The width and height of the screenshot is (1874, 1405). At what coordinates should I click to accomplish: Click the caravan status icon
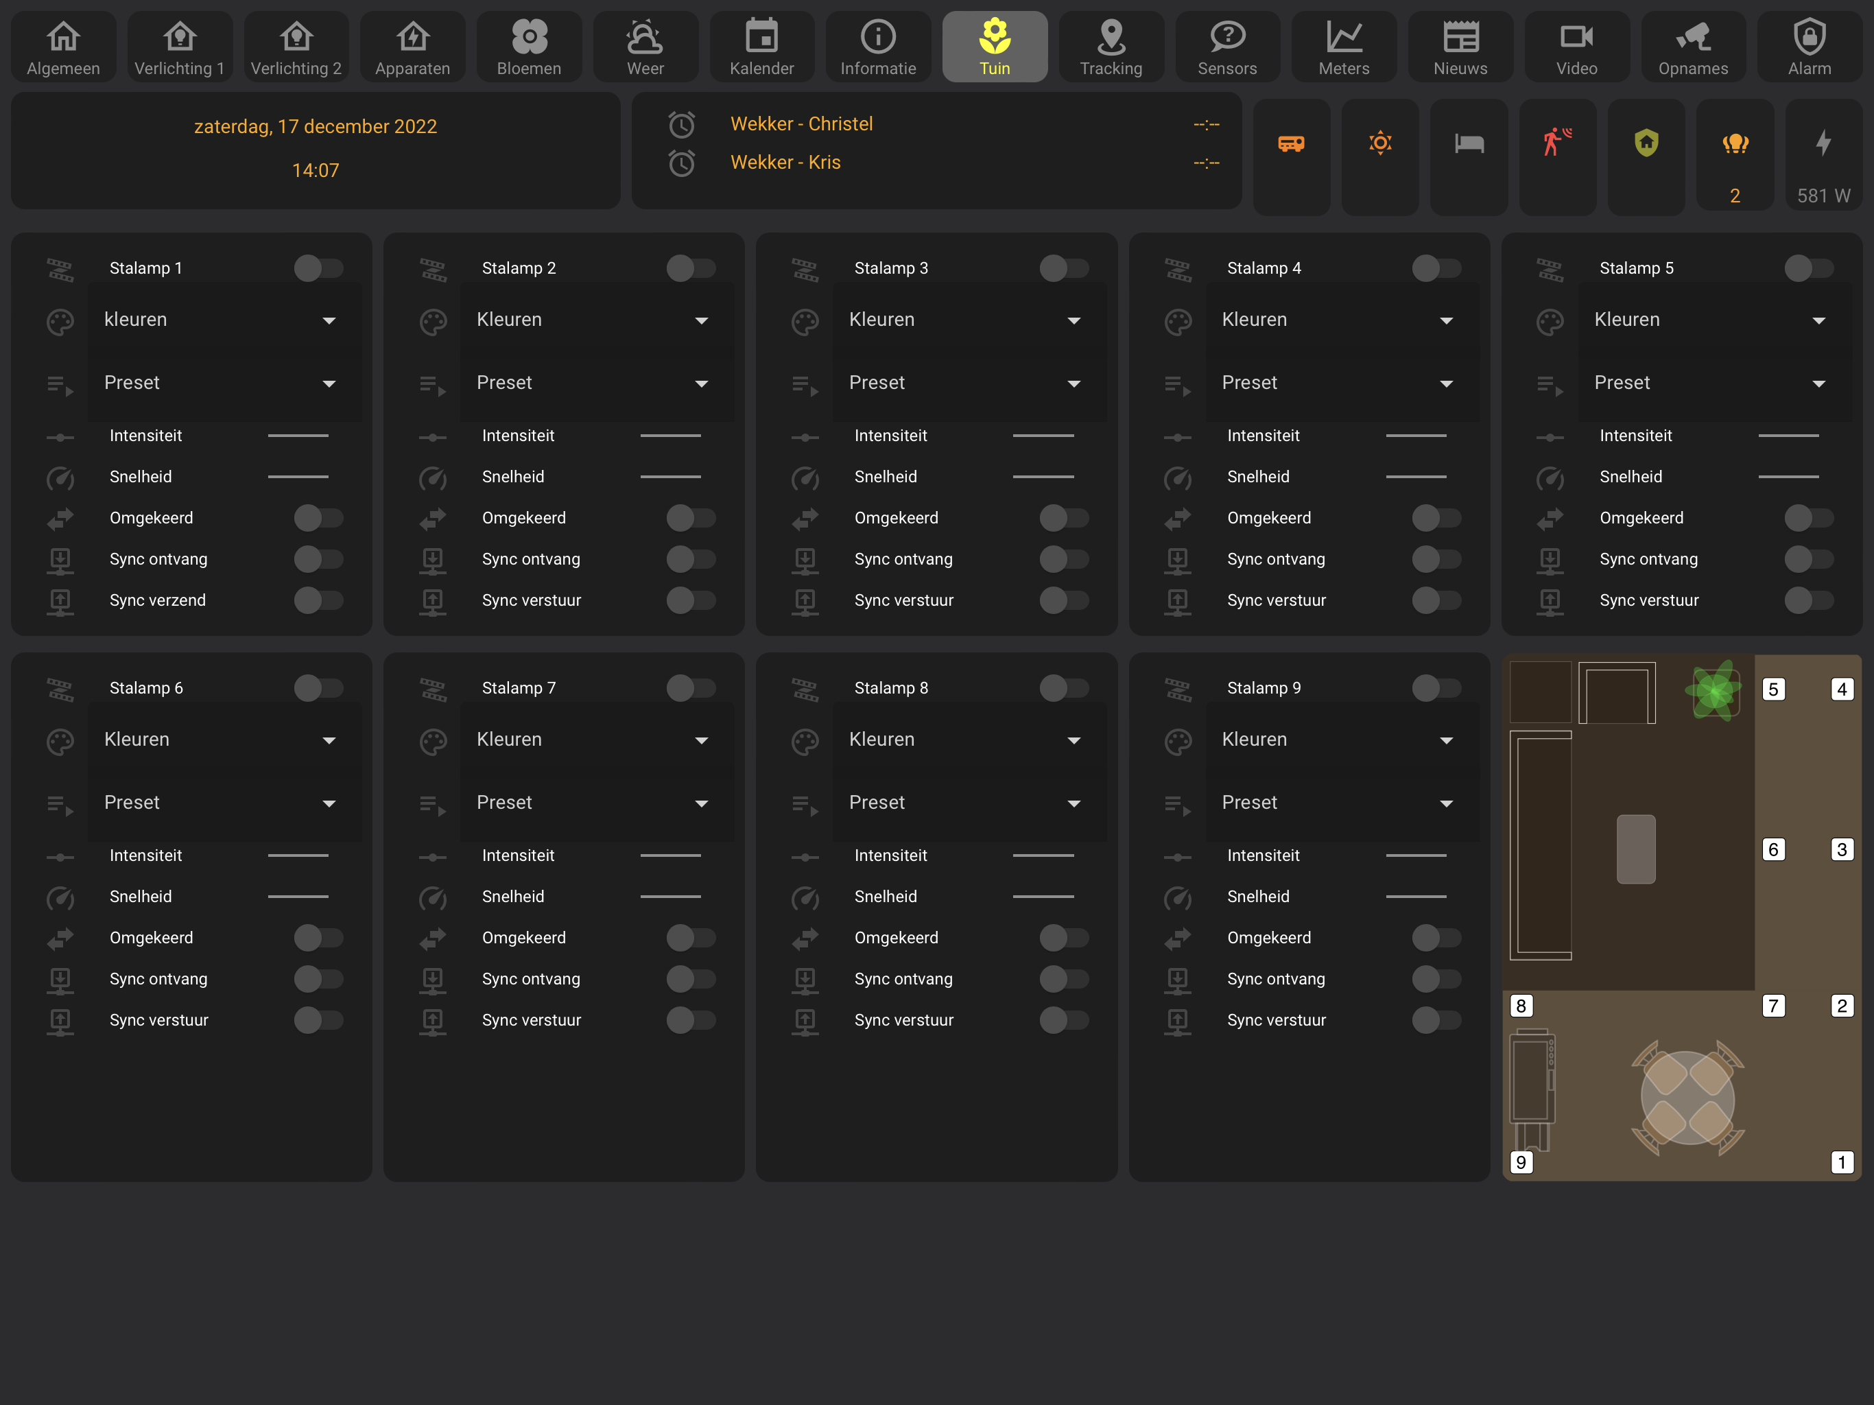(1291, 143)
